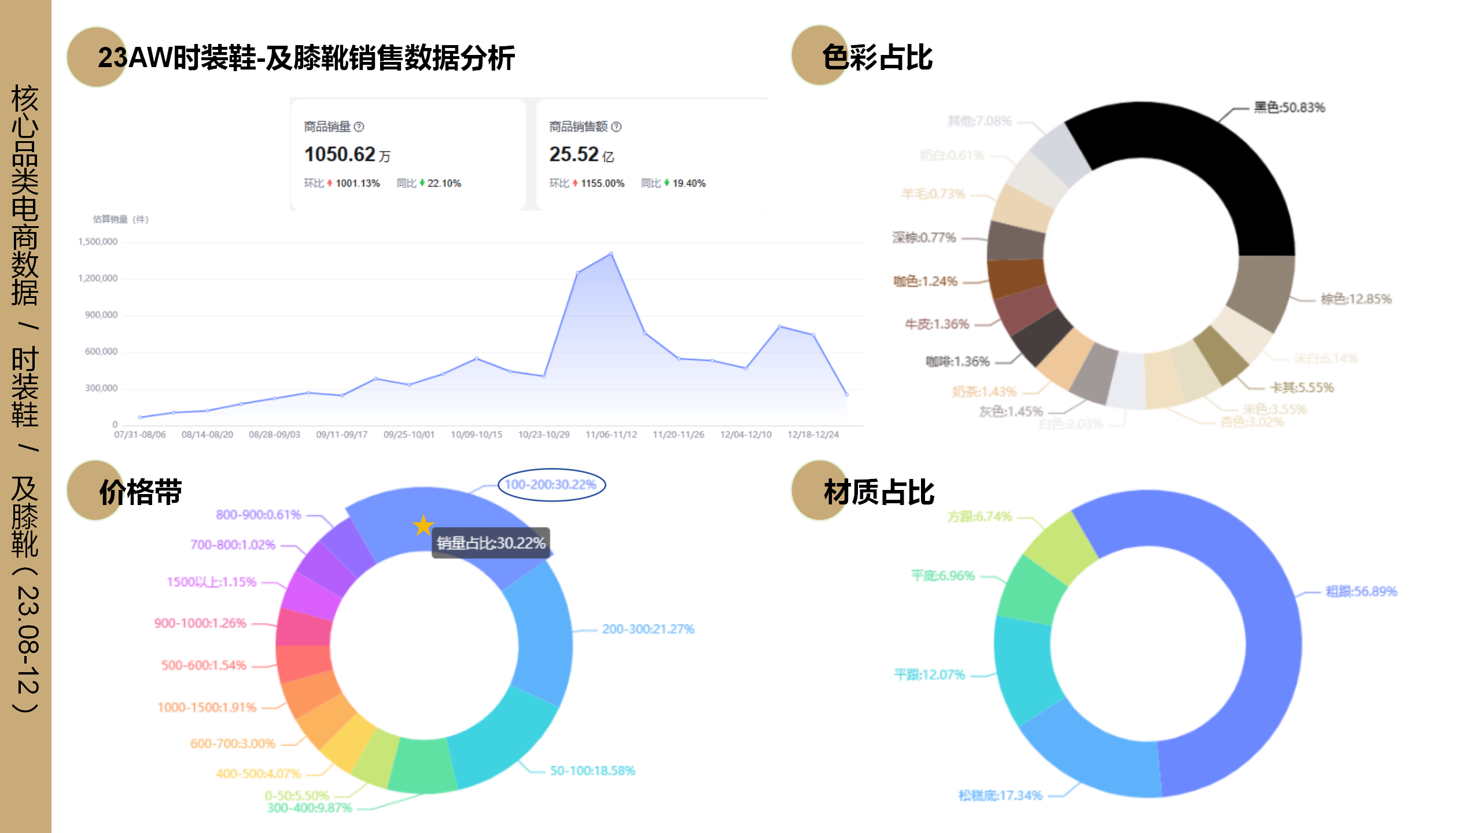The image size is (1481, 833).
Task: Select the 黑色:50.83% color label
Action: pos(1289,107)
